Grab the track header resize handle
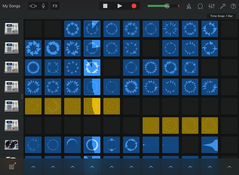Screen dimensions: 239x175 22,96
